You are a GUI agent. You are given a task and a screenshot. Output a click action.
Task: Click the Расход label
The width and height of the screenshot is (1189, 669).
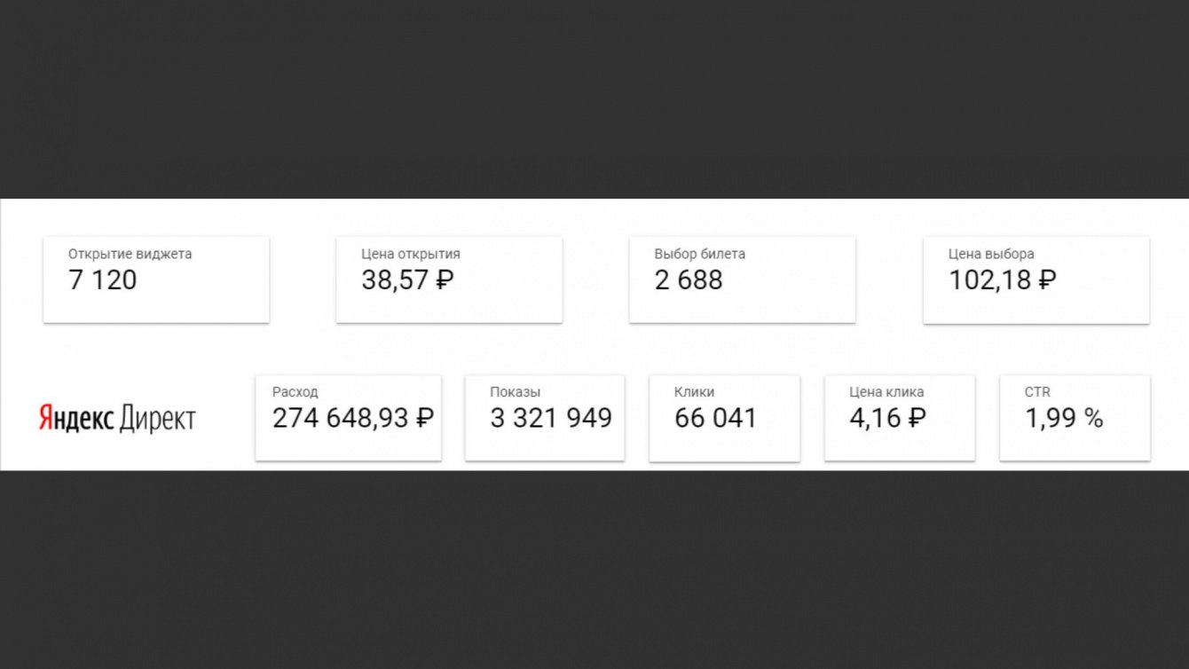(x=295, y=392)
